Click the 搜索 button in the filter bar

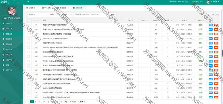113,15
